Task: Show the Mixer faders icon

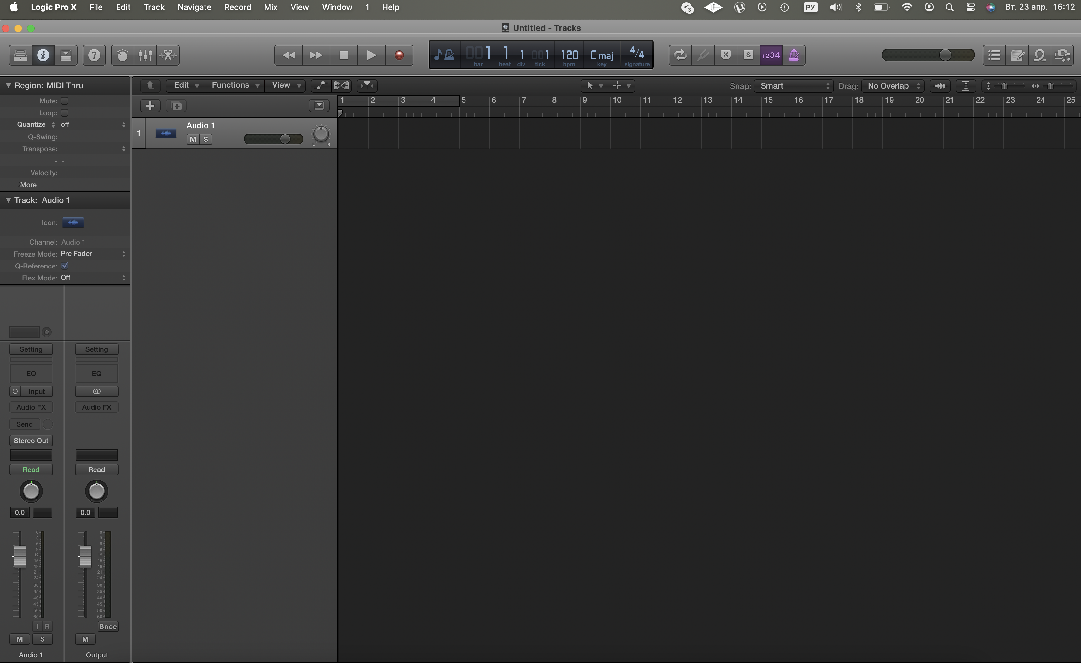Action: (145, 55)
